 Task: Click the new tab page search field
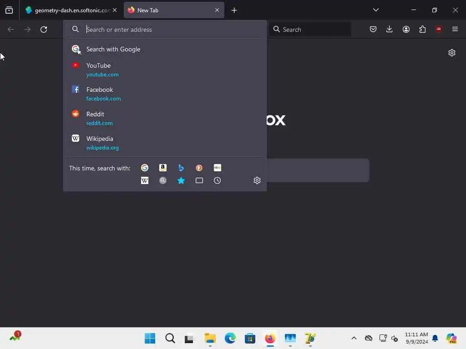[318, 170]
